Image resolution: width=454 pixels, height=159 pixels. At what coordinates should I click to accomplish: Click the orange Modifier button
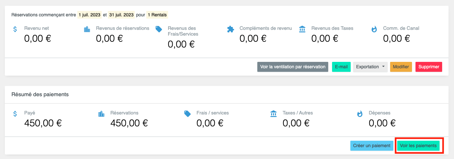401,67
